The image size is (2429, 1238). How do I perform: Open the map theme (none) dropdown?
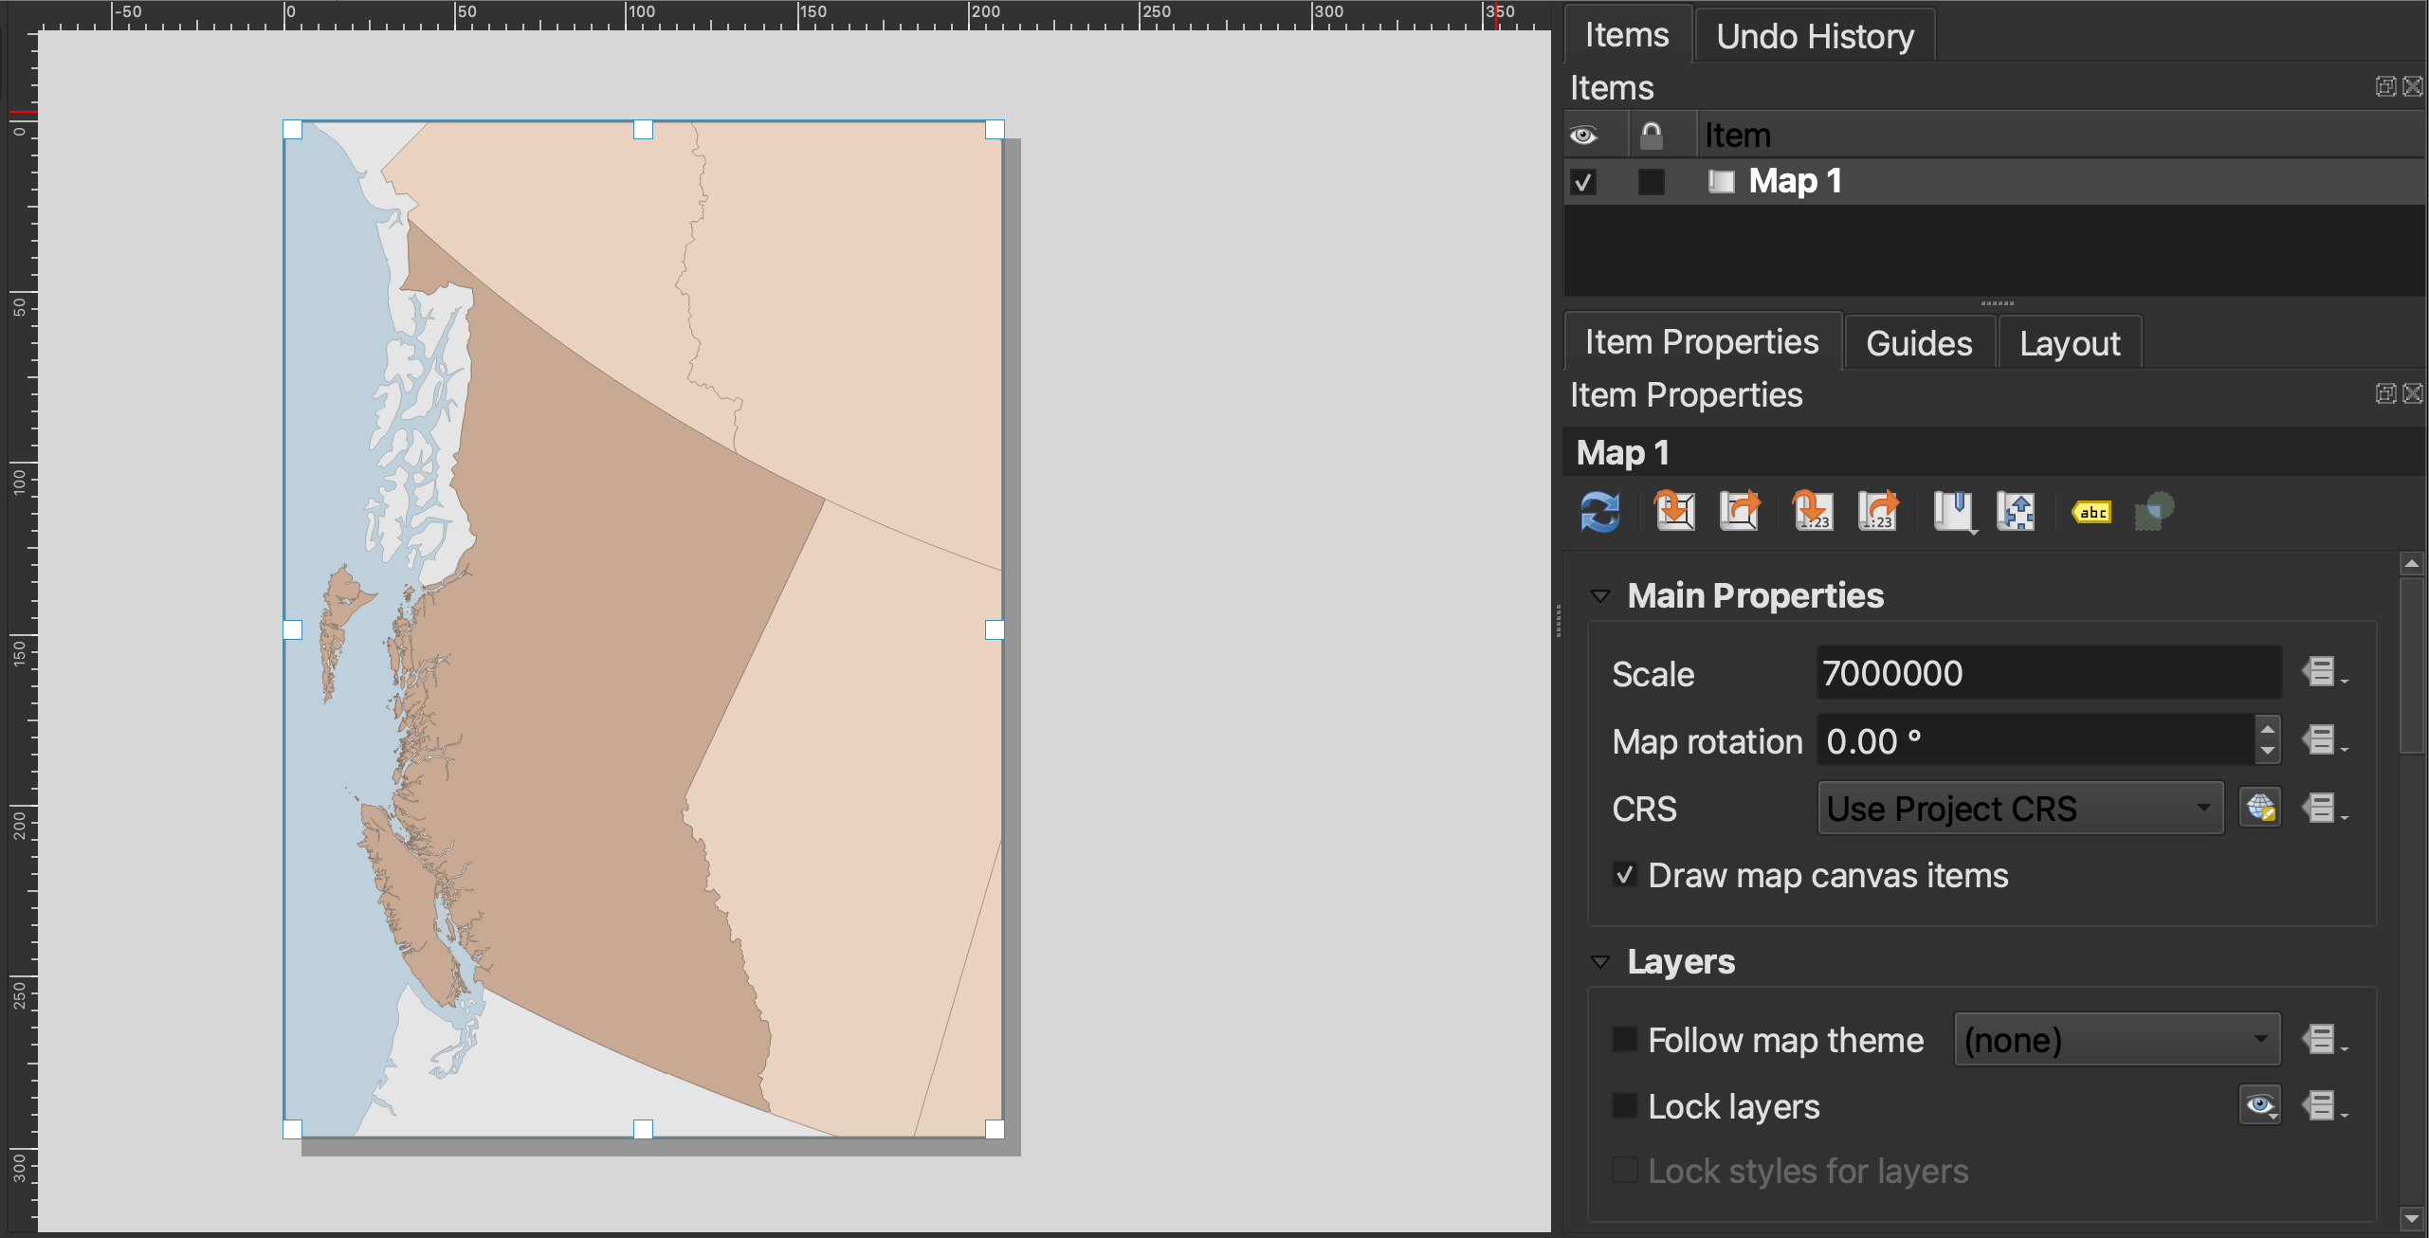(2116, 1040)
